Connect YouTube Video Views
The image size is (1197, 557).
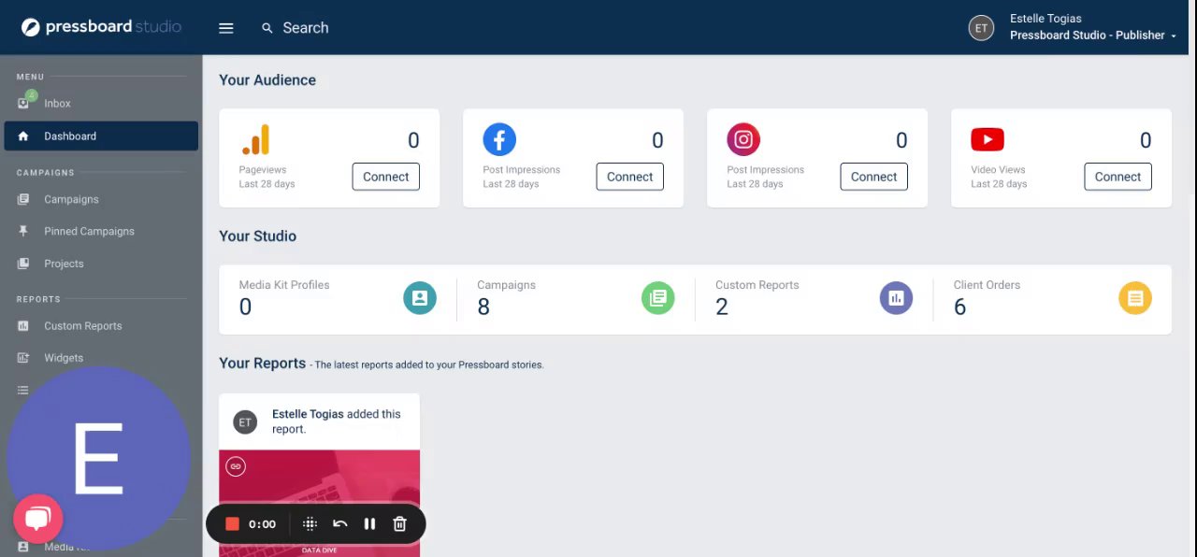(x=1118, y=177)
